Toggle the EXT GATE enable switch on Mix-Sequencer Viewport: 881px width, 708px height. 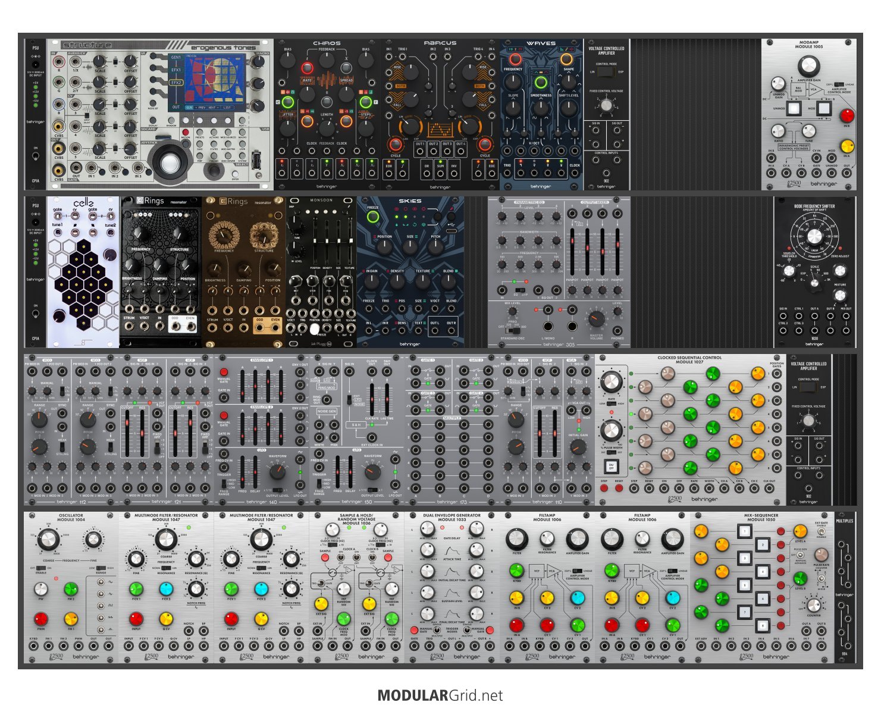822,531
